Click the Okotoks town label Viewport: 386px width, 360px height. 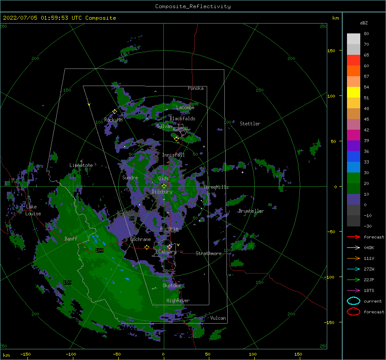pyautogui.click(x=172, y=286)
